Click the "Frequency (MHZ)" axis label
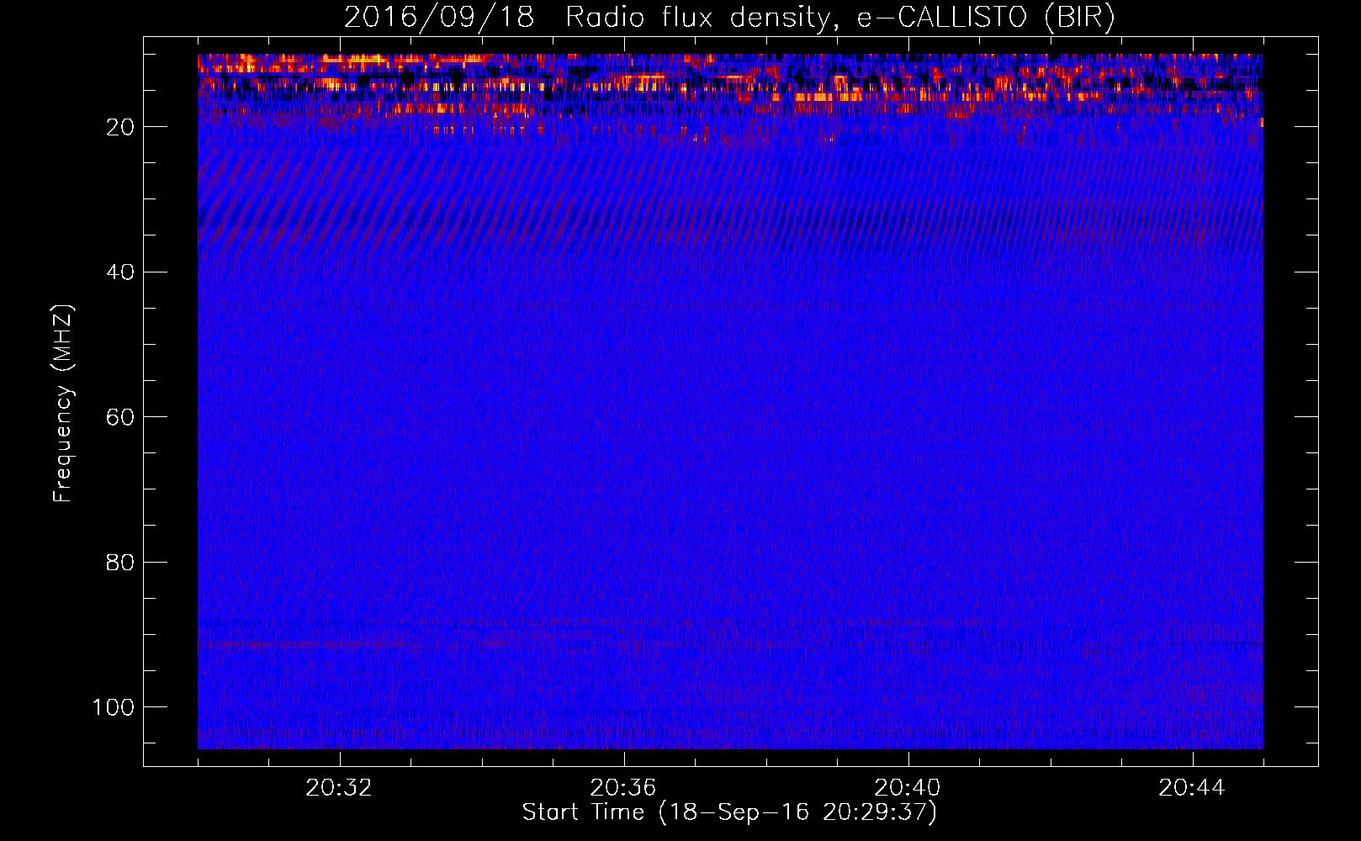This screenshot has height=841, width=1361. [x=63, y=404]
